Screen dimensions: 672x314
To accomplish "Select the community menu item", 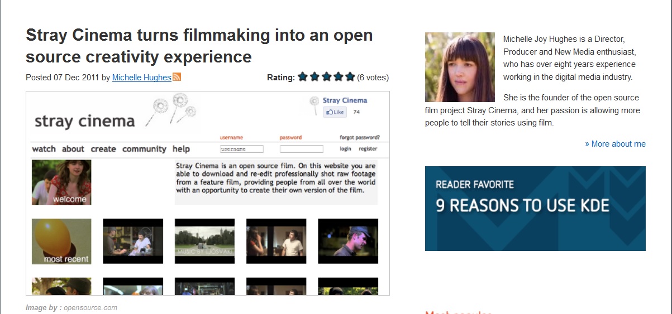I will click(x=144, y=149).
